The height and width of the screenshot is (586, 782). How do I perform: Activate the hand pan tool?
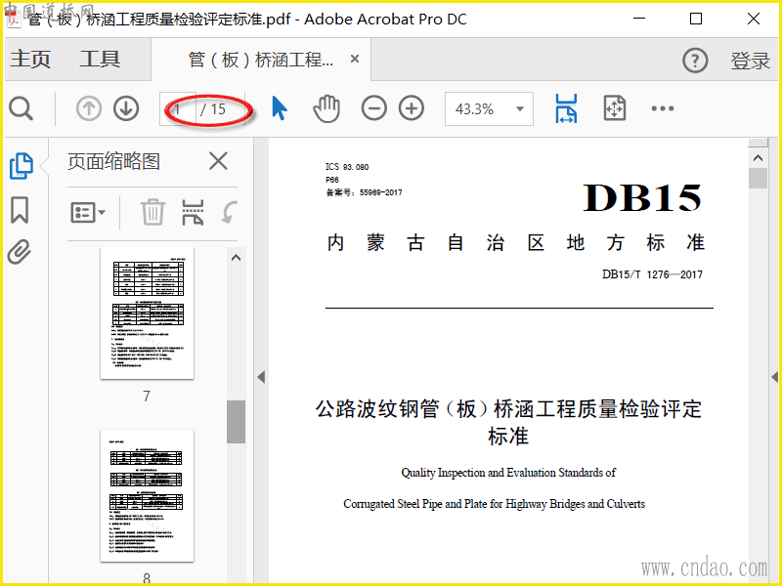click(326, 108)
